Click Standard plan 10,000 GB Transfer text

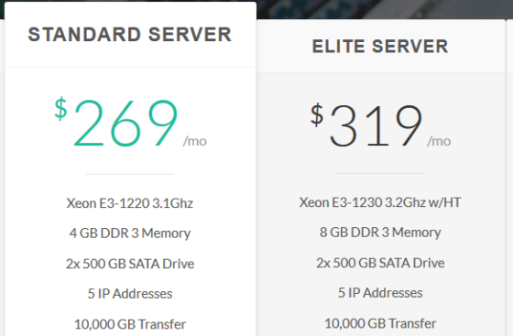(130, 324)
